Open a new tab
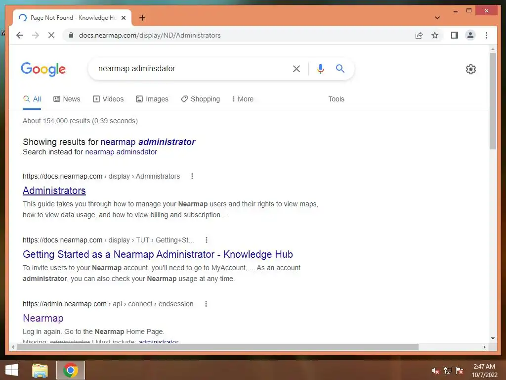Viewport: 506px width, 380px height. (142, 18)
